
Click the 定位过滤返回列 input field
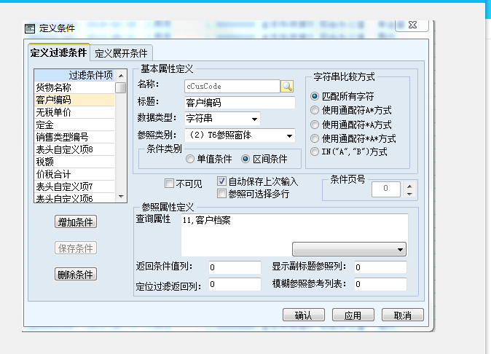click(235, 284)
